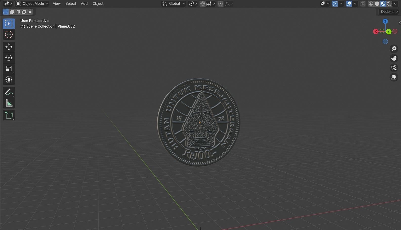Select the Annotate tool
This screenshot has width=401, height=230.
[9, 92]
